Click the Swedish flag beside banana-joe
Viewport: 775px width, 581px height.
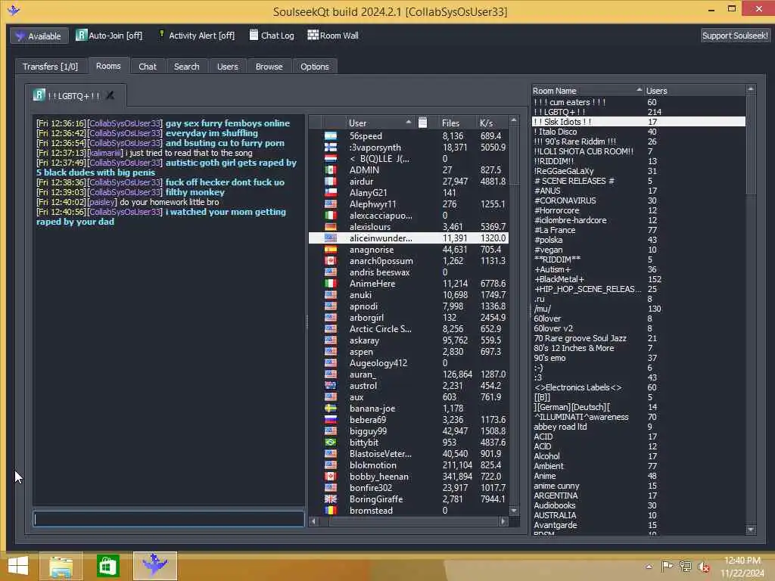click(331, 409)
